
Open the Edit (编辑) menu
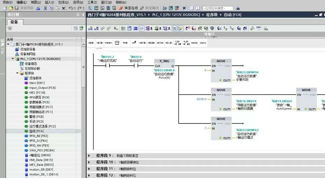pos(22,2)
